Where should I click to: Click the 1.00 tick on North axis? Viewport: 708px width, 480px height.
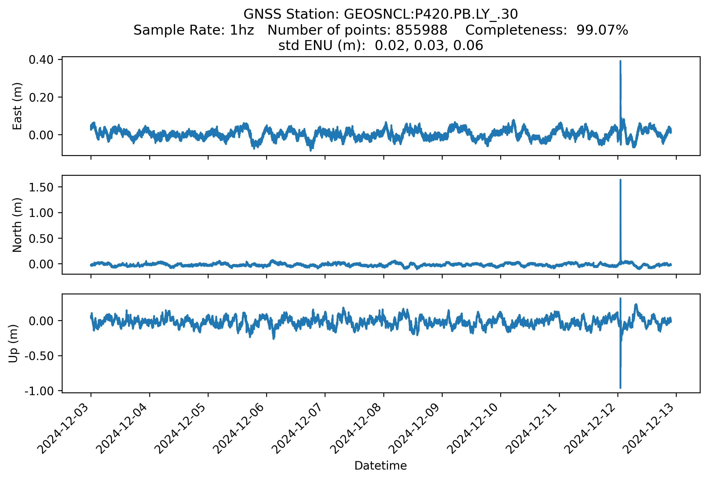41,213
